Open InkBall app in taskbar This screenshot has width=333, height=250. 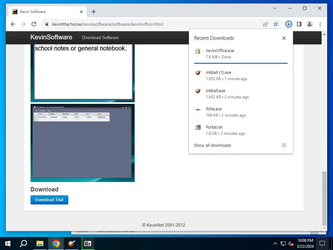[72, 243]
